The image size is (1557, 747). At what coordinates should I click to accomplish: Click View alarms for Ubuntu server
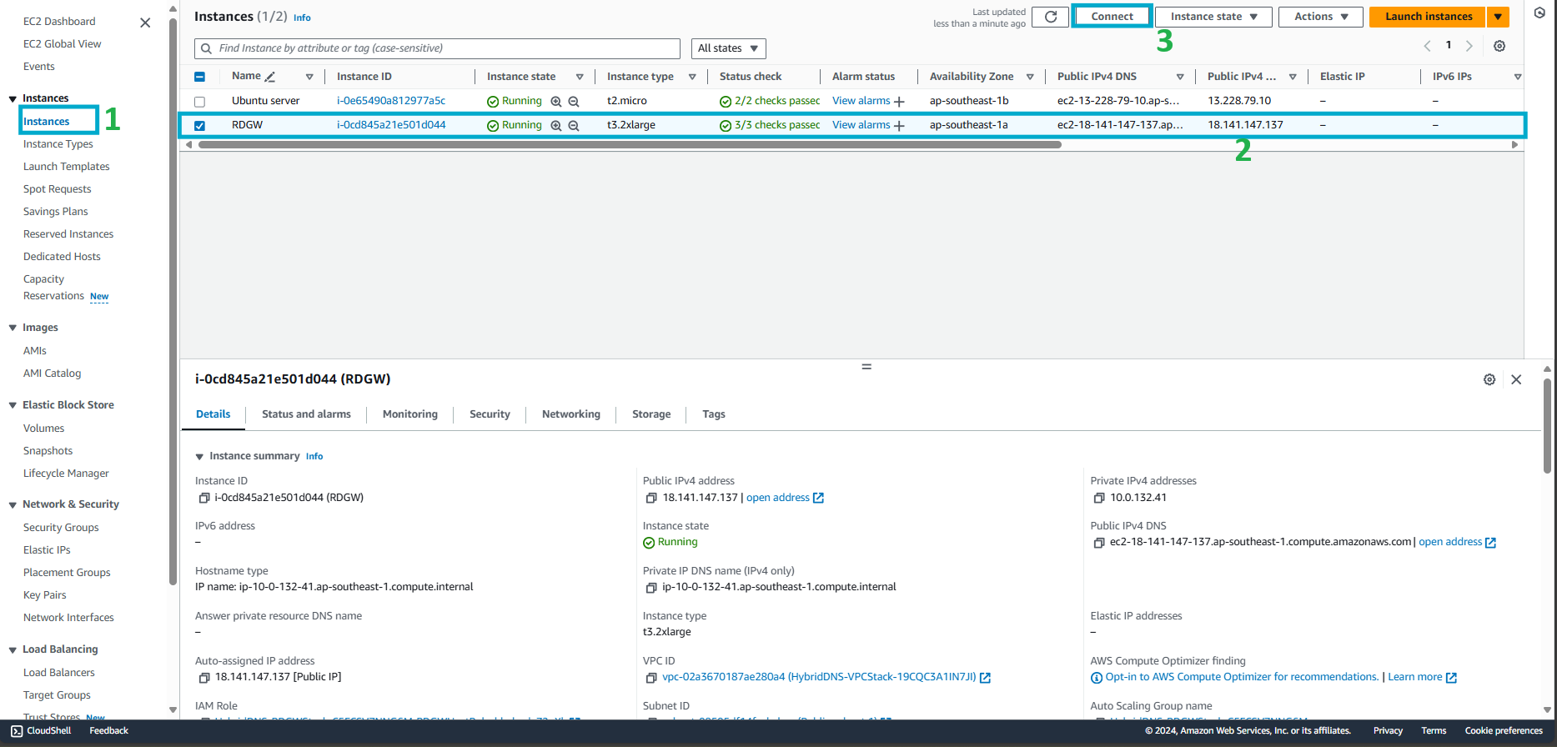click(861, 101)
